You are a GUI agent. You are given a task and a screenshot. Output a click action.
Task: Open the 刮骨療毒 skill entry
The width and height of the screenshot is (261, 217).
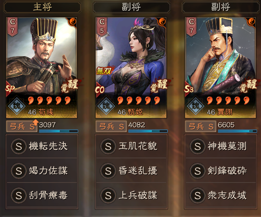42,195
